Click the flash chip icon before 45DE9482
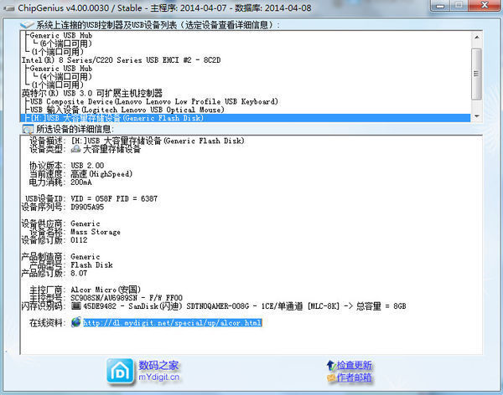The width and height of the screenshot is (503, 395). pyautogui.click(x=76, y=305)
